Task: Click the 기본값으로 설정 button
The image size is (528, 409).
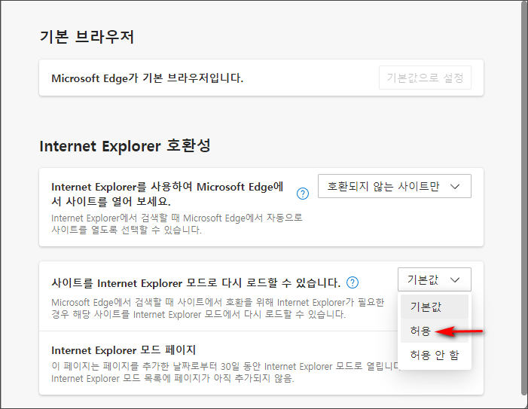Action: point(425,78)
